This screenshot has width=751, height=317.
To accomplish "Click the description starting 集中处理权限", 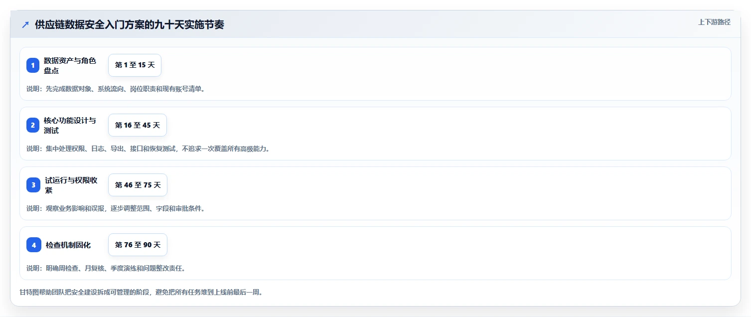I will (148, 149).
